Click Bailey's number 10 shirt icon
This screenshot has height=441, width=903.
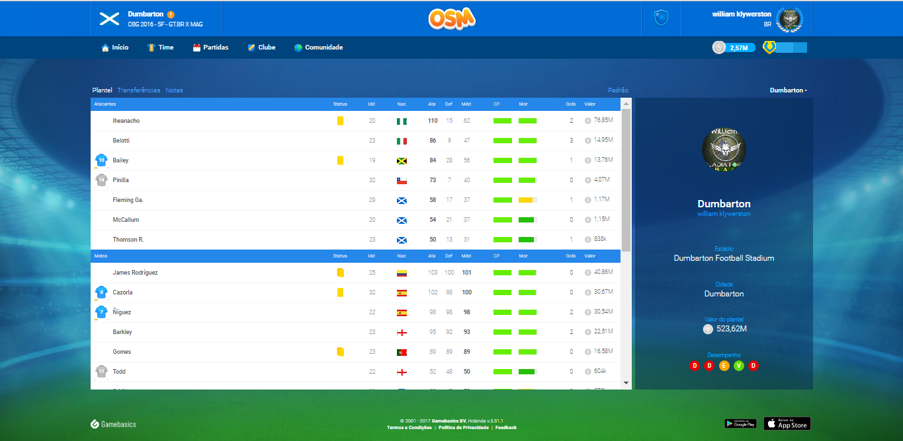101,160
